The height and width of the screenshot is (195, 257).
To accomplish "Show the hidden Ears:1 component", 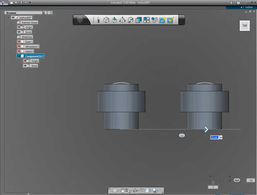I will click(19, 41).
